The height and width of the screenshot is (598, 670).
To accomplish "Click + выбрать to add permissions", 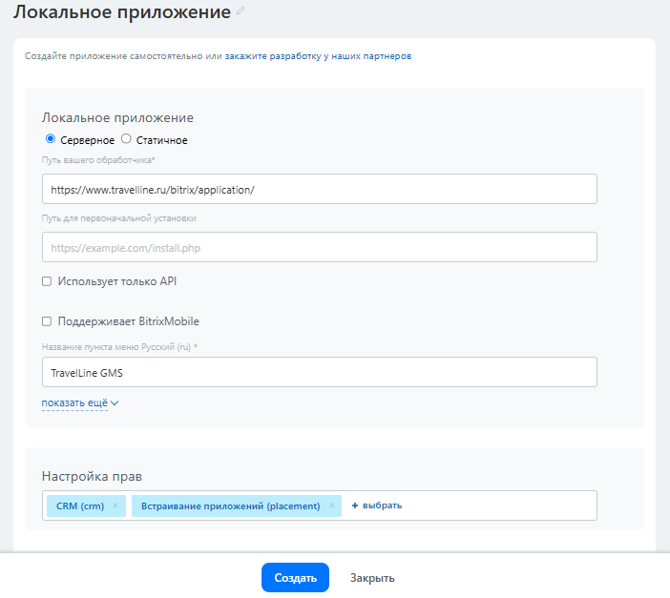I will (377, 505).
